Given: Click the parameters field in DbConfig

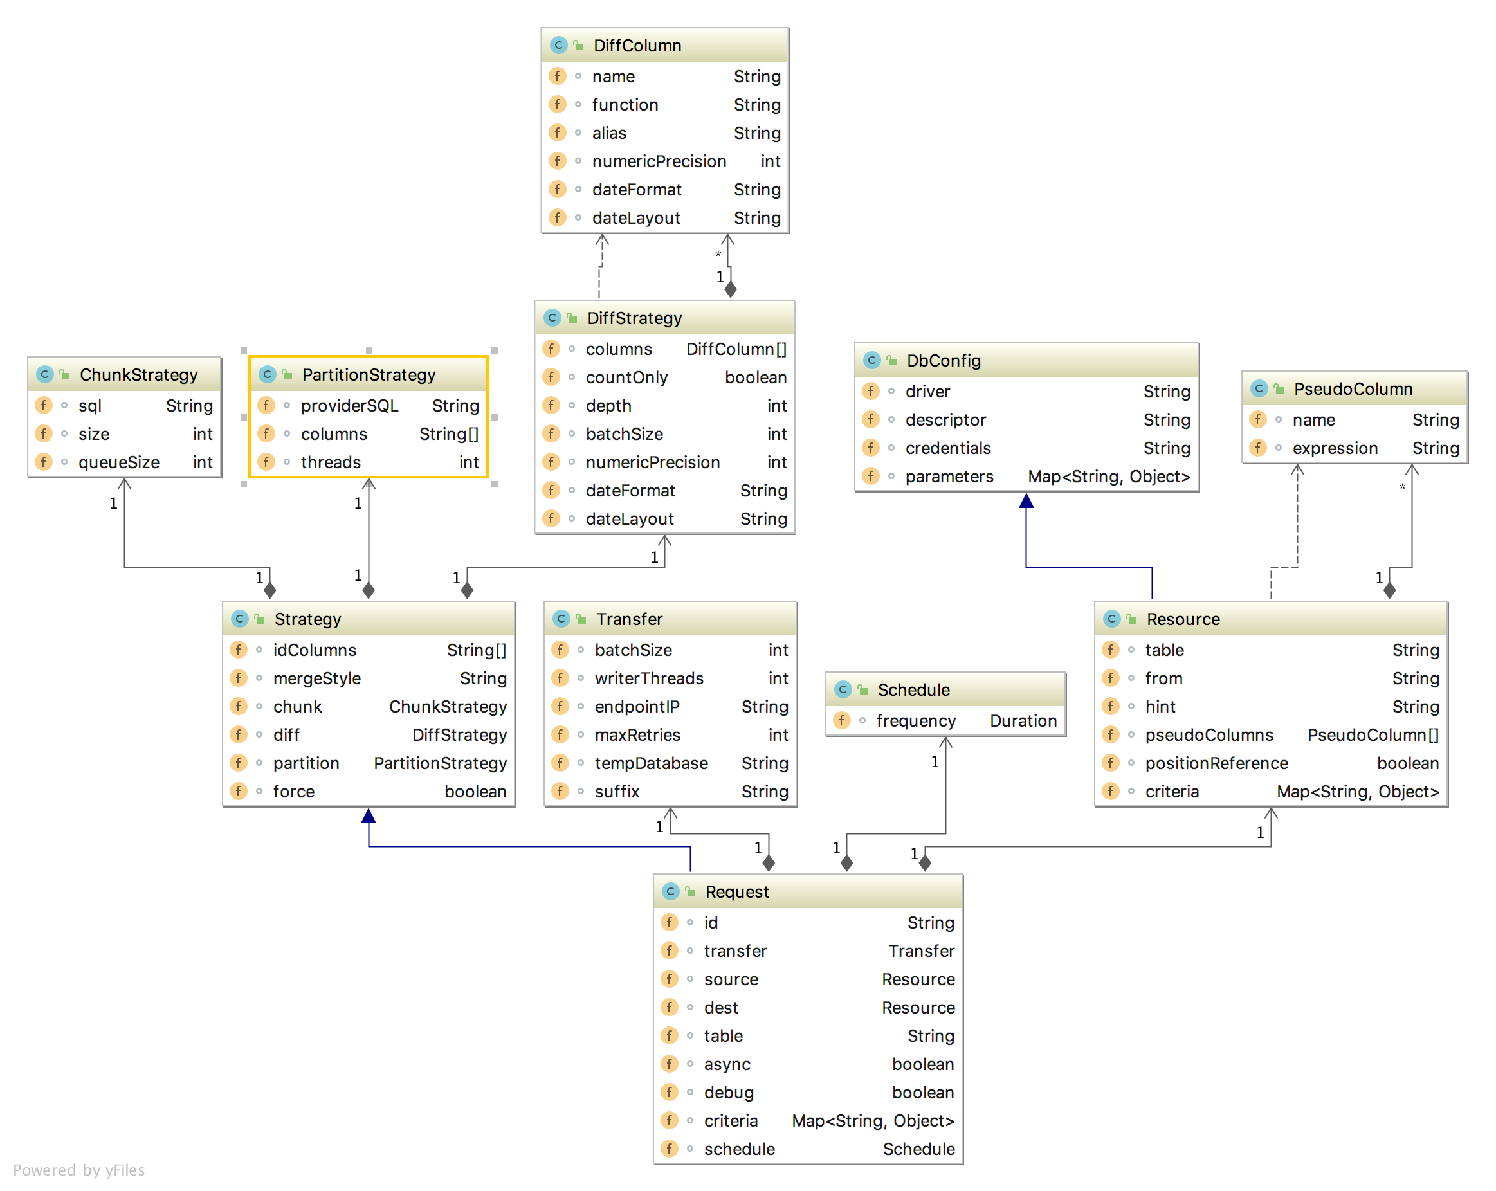Looking at the screenshot, I should (949, 477).
